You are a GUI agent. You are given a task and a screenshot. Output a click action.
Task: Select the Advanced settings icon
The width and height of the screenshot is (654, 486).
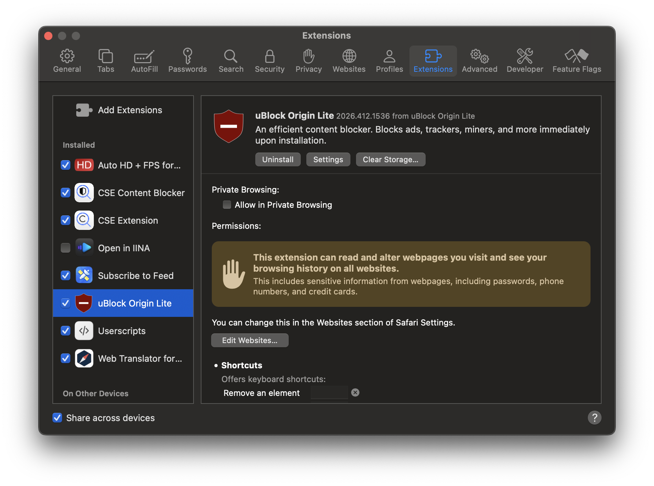click(479, 60)
